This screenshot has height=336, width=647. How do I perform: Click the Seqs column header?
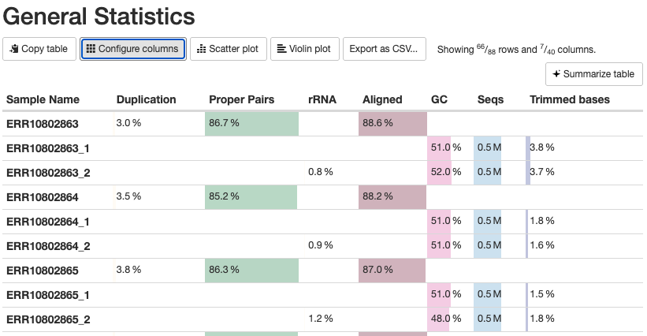[490, 99]
